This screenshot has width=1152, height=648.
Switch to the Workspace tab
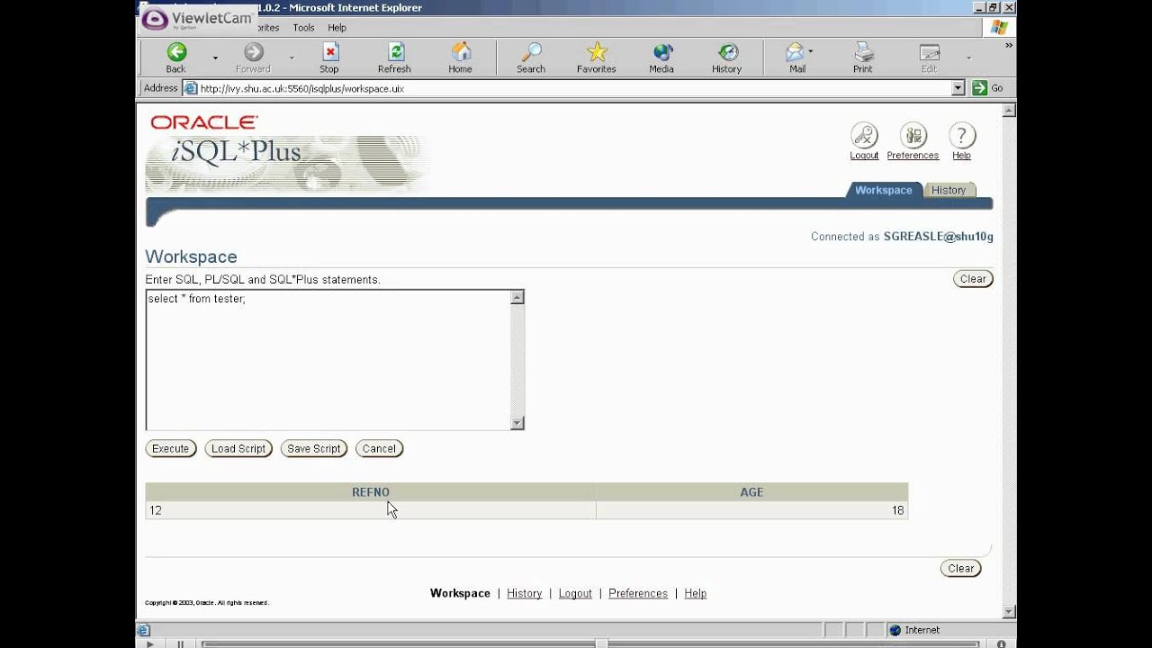click(883, 190)
